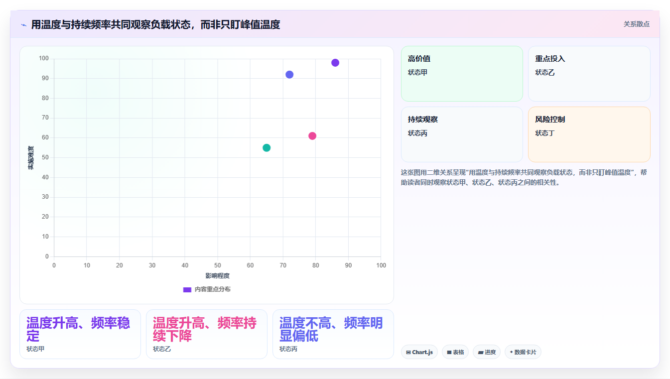
Task: Click the icon in the 表格 tag
Action: pyautogui.click(x=449, y=352)
